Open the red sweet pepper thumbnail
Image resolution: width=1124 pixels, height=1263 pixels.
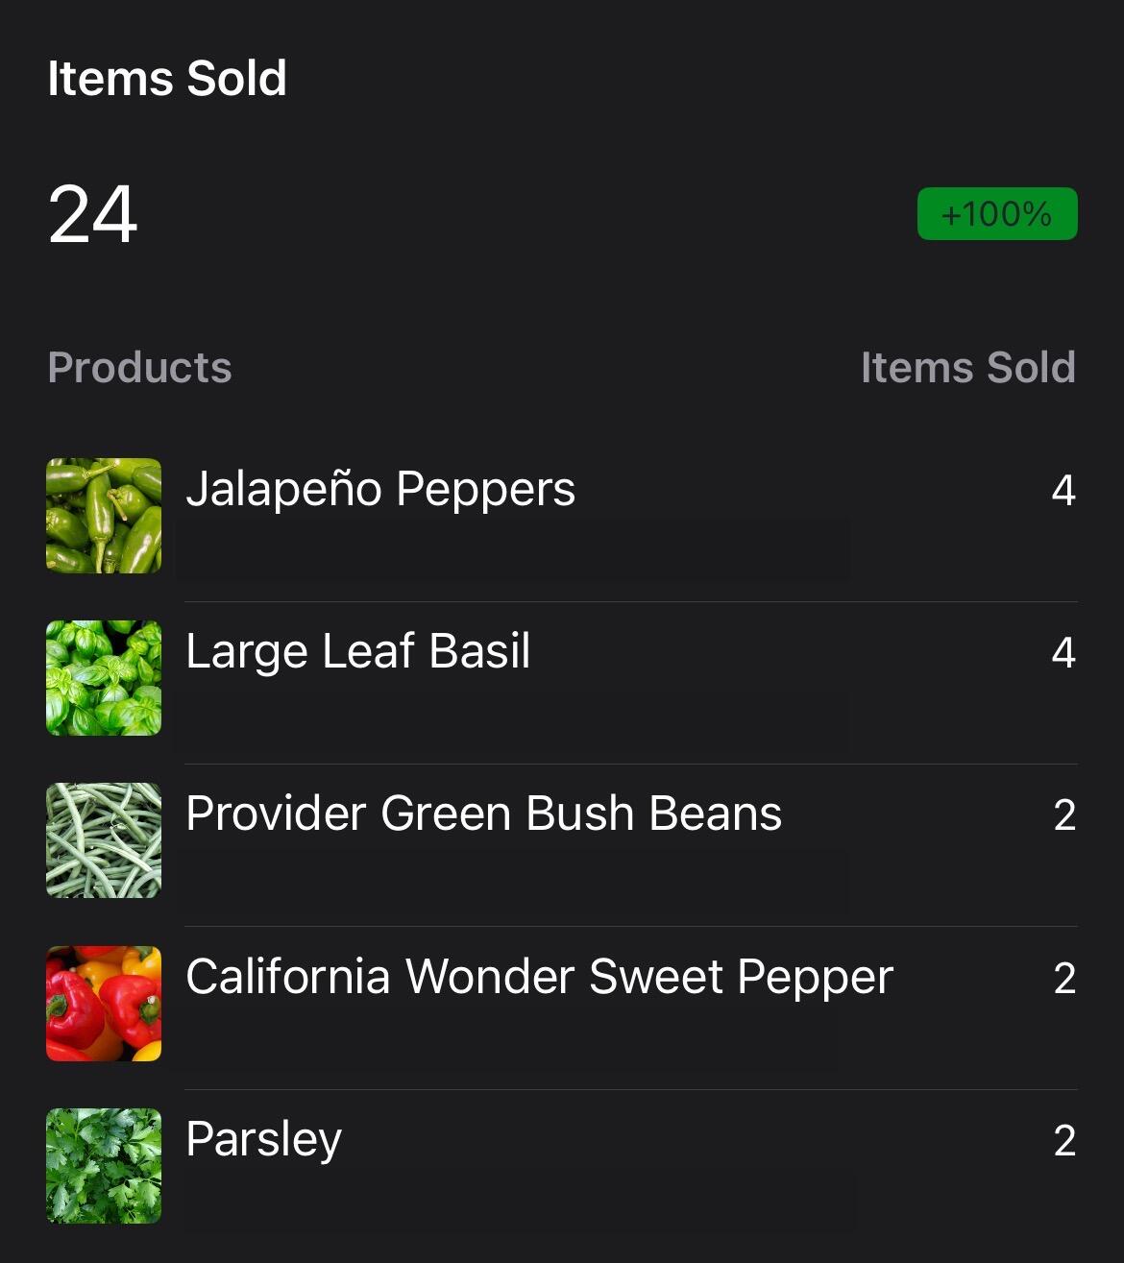[x=104, y=1004]
